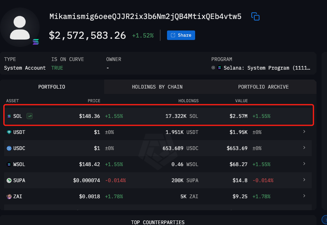327x225 pixels.
Task: Click the SOL token icon
Action: coord(9,116)
